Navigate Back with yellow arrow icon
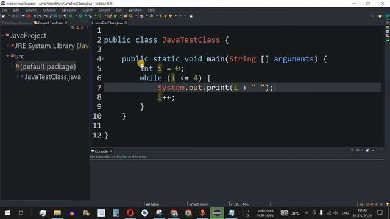Screen dimensions: 390x219 (x=171, y=16)
